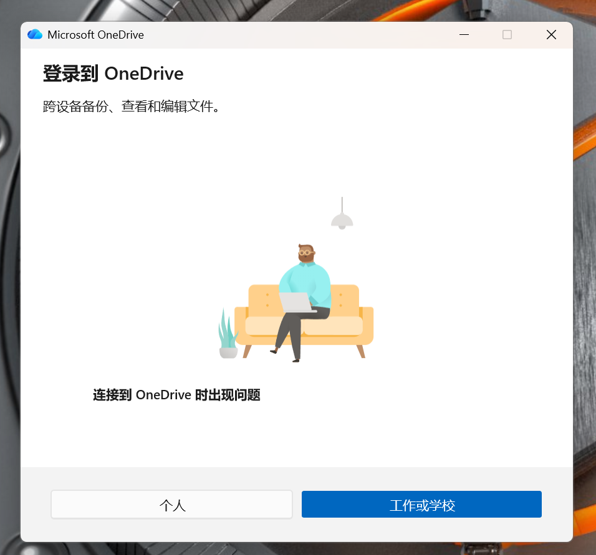Minimize the Microsoft OneDrive window
Screen dimensions: 596x555
[464, 34]
